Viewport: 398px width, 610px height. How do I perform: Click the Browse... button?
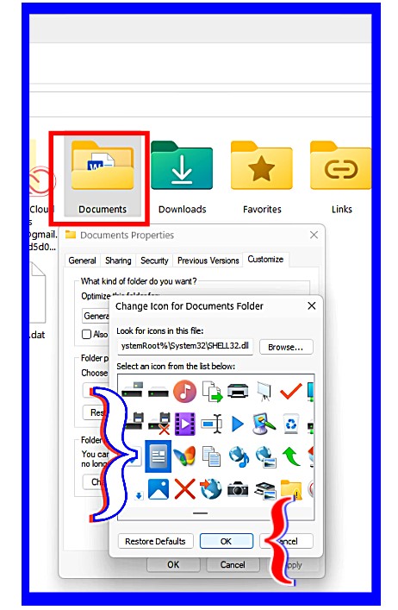click(286, 347)
